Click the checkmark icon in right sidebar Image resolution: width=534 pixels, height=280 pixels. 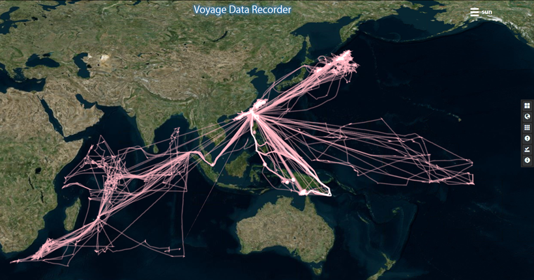tap(527, 149)
